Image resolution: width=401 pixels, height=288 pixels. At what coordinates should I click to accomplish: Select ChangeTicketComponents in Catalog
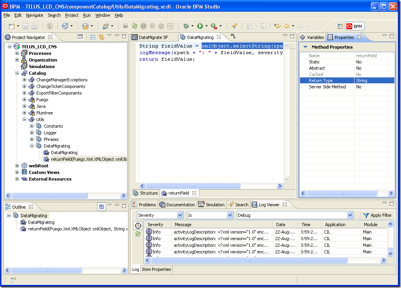click(60, 86)
